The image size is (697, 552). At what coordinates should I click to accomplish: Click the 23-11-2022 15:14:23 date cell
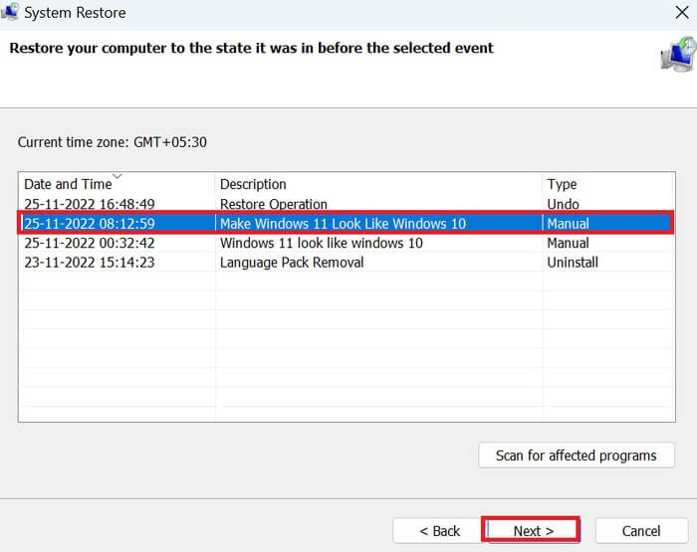click(90, 263)
